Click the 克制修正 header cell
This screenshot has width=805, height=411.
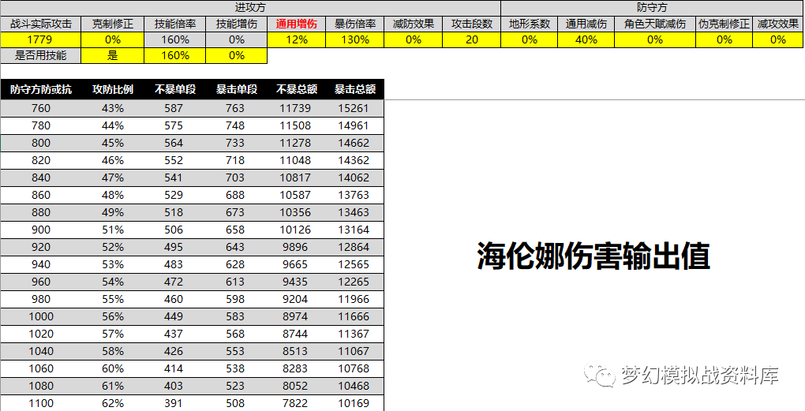click(x=112, y=24)
